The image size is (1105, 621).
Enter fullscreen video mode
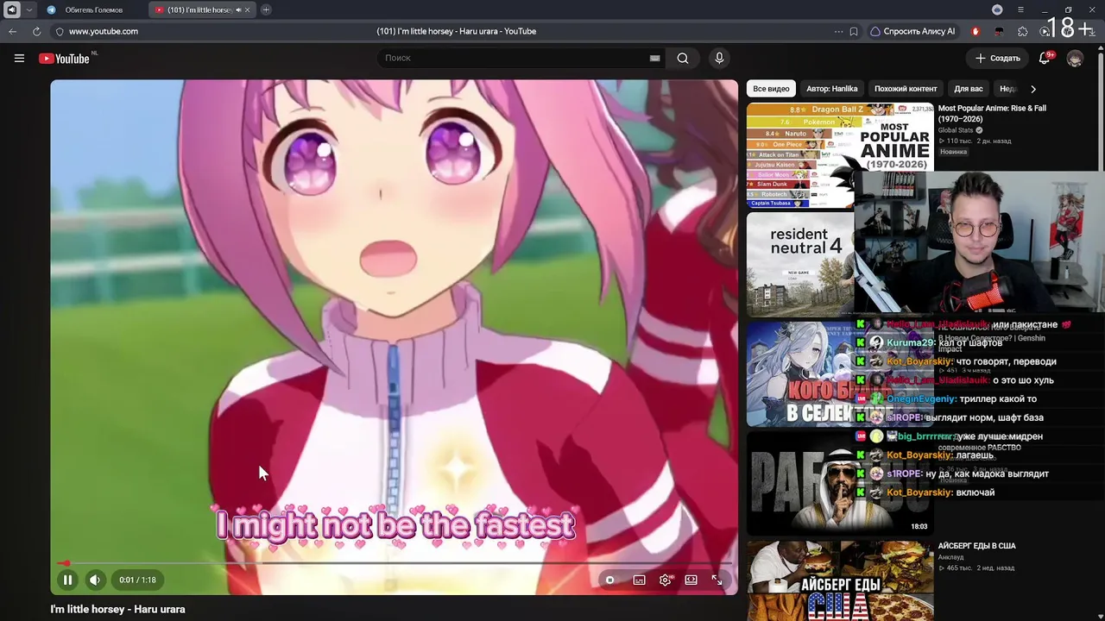click(x=717, y=580)
